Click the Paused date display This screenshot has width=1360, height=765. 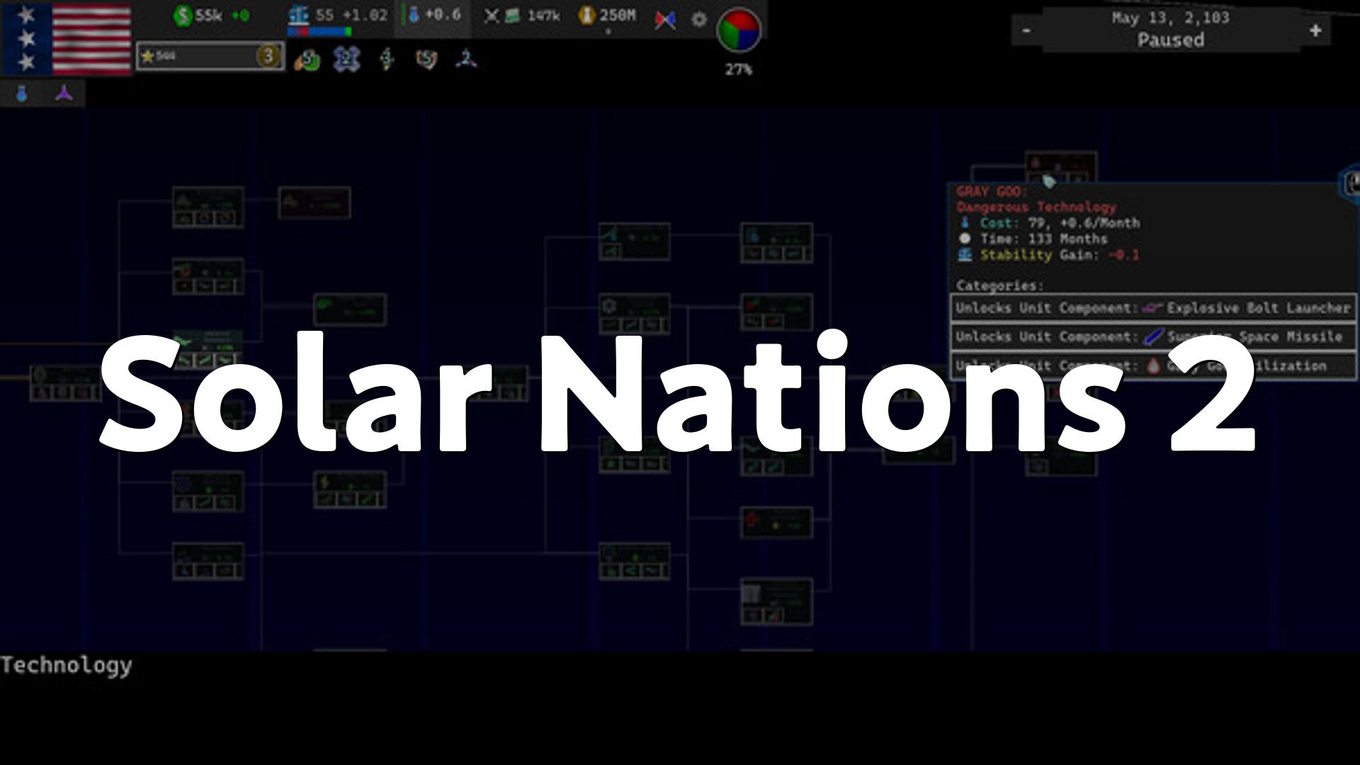(1170, 29)
